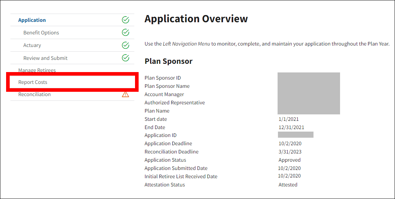Open the Application menu item
This screenshot has height=199, width=395.
(32, 20)
